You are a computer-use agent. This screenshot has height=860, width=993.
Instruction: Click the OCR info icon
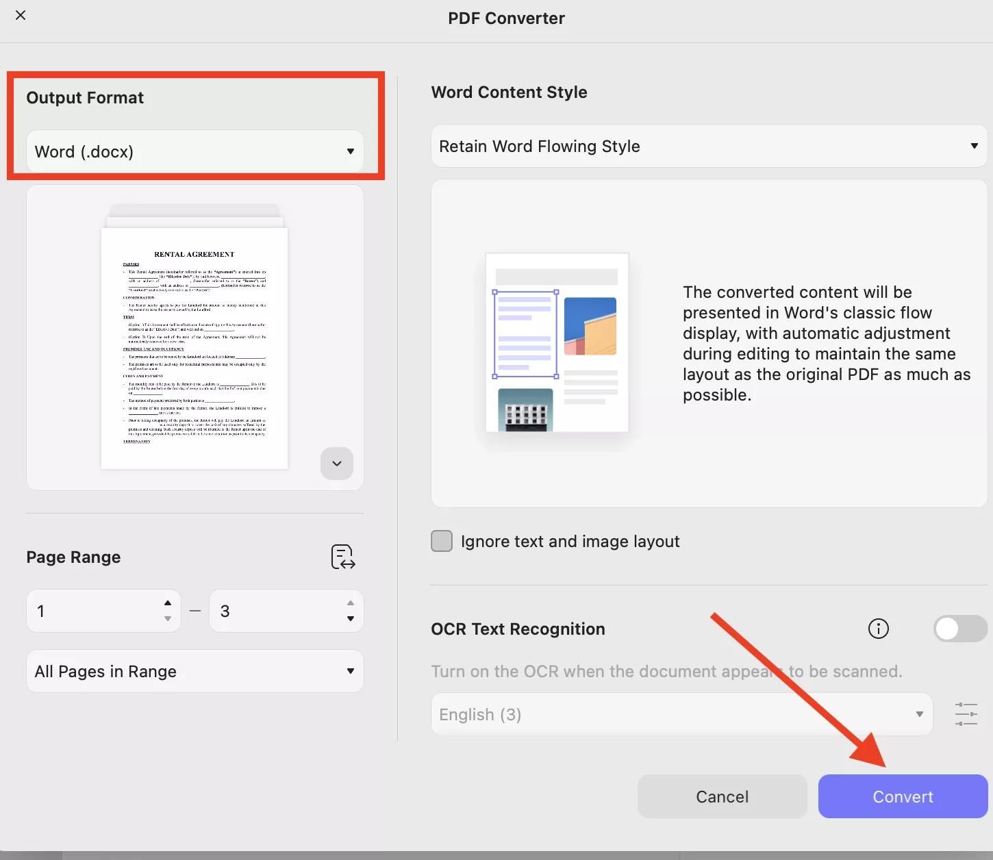878,629
